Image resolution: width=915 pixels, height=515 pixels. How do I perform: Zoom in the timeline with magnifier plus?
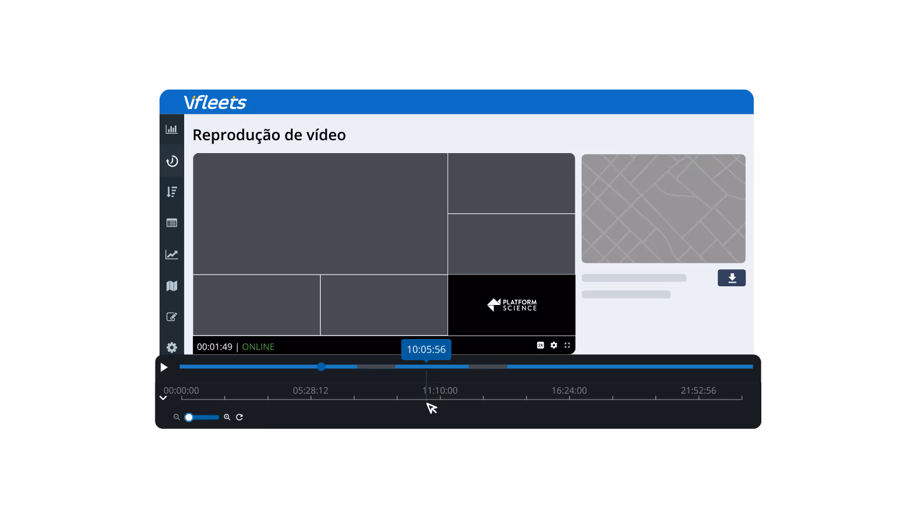[228, 417]
